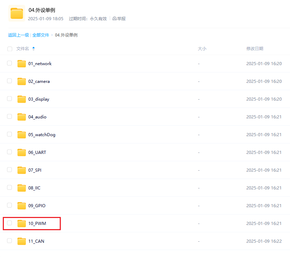Open the 06_UART folder icon
The height and width of the screenshot is (257, 290).
click(x=21, y=152)
